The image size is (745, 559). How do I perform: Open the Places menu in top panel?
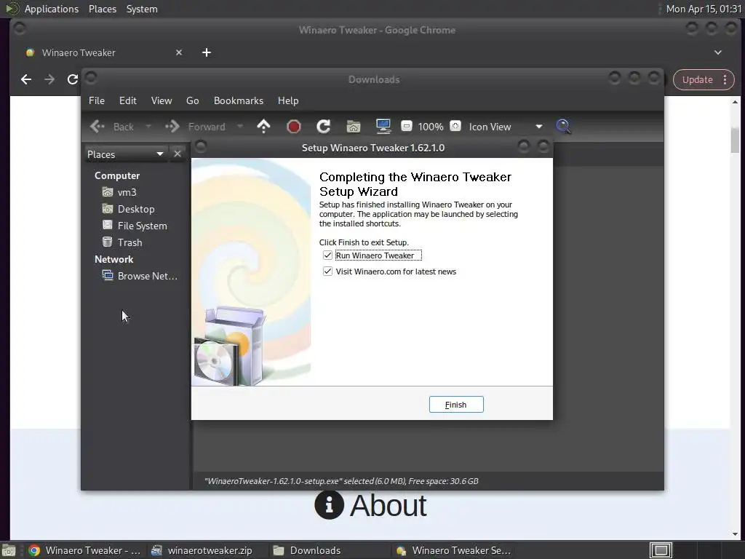coord(102,9)
